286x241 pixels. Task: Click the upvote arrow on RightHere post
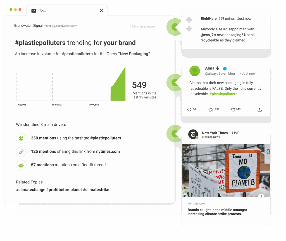pos(189,20)
